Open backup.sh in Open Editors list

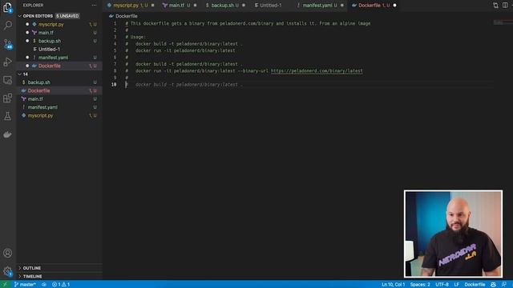59,41
